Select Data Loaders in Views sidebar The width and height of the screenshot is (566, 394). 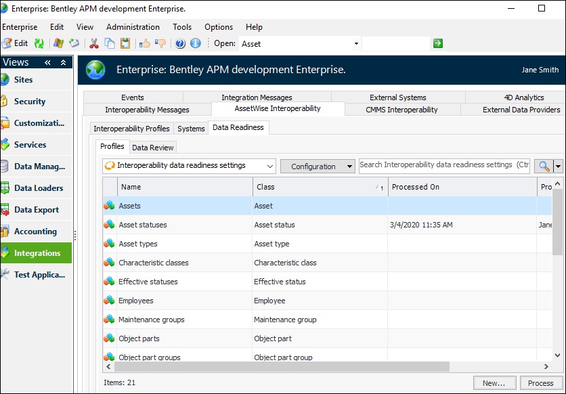tap(39, 188)
